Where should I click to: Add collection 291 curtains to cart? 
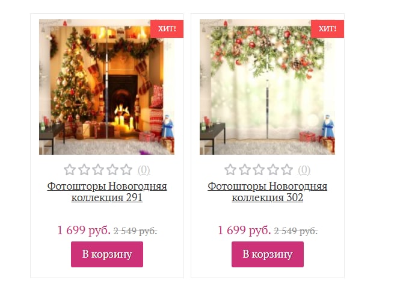107,254
